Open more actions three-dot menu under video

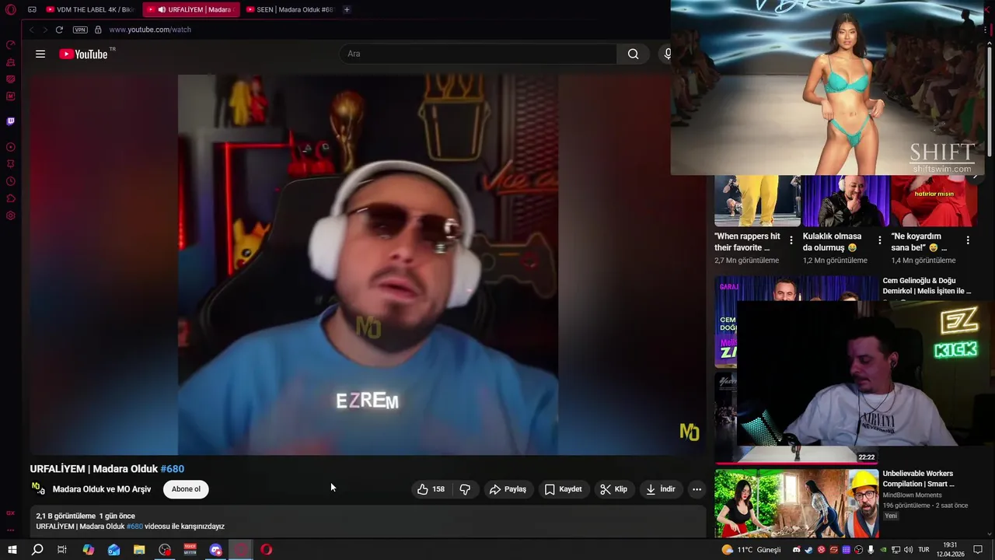click(x=696, y=489)
